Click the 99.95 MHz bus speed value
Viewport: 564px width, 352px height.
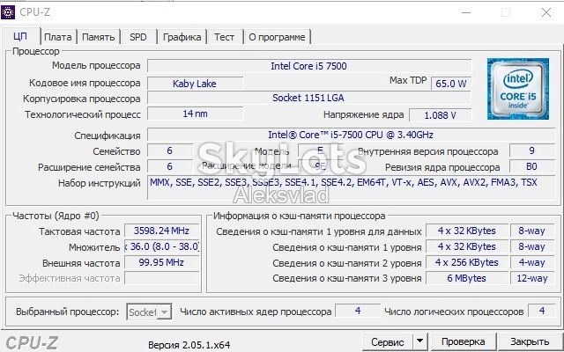coord(161,262)
